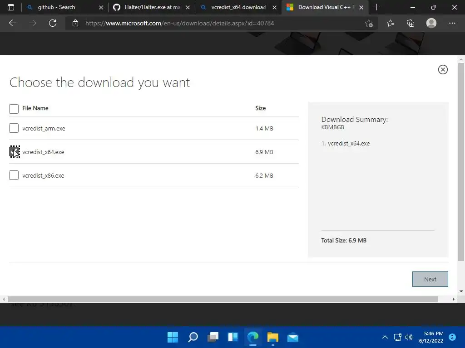The height and width of the screenshot is (348, 465).
Task: Open network status tray icon
Action: point(397,337)
